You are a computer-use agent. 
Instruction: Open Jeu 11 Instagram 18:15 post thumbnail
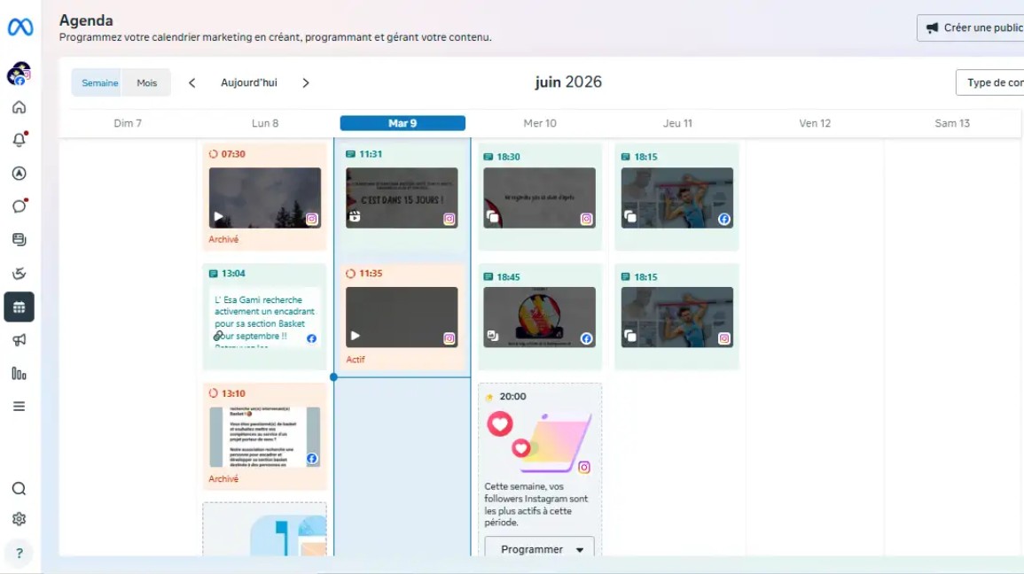tap(677, 317)
